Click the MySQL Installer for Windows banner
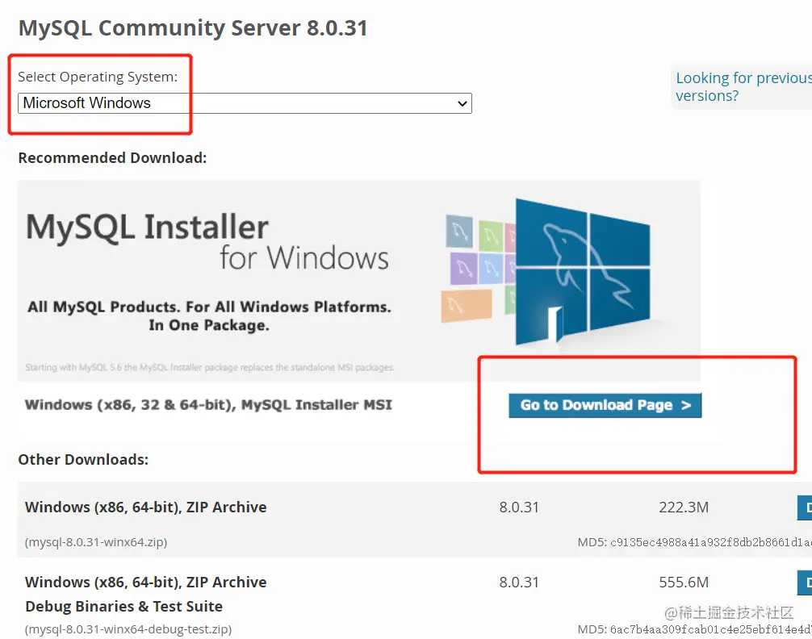The image size is (812, 639). (x=359, y=280)
